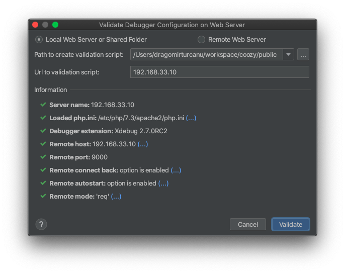Open details link for Remote mode
Screen dimensions: 345x273
pyautogui.click(x=116, y=196)
